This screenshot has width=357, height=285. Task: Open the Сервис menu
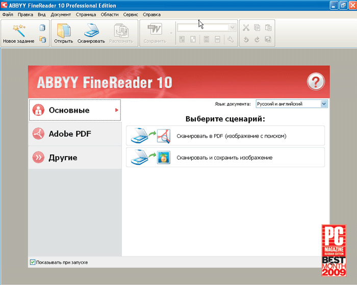[131, 15]
